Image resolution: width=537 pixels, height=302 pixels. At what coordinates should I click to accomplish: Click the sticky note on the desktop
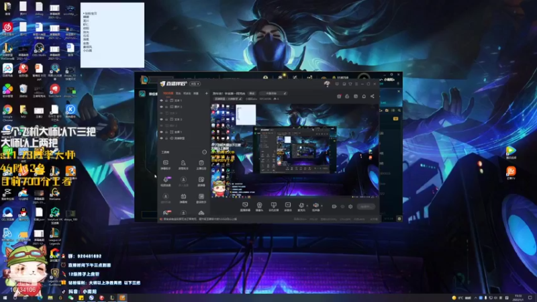pyautogui.click(x=112, y=35)
